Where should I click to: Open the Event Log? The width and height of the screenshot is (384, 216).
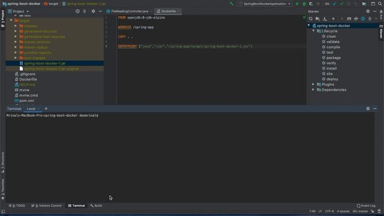coord(366,206)
